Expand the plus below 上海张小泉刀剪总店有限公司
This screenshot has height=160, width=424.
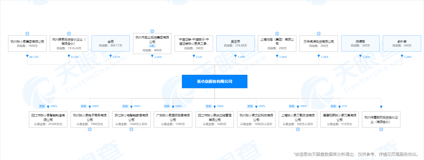298,129
